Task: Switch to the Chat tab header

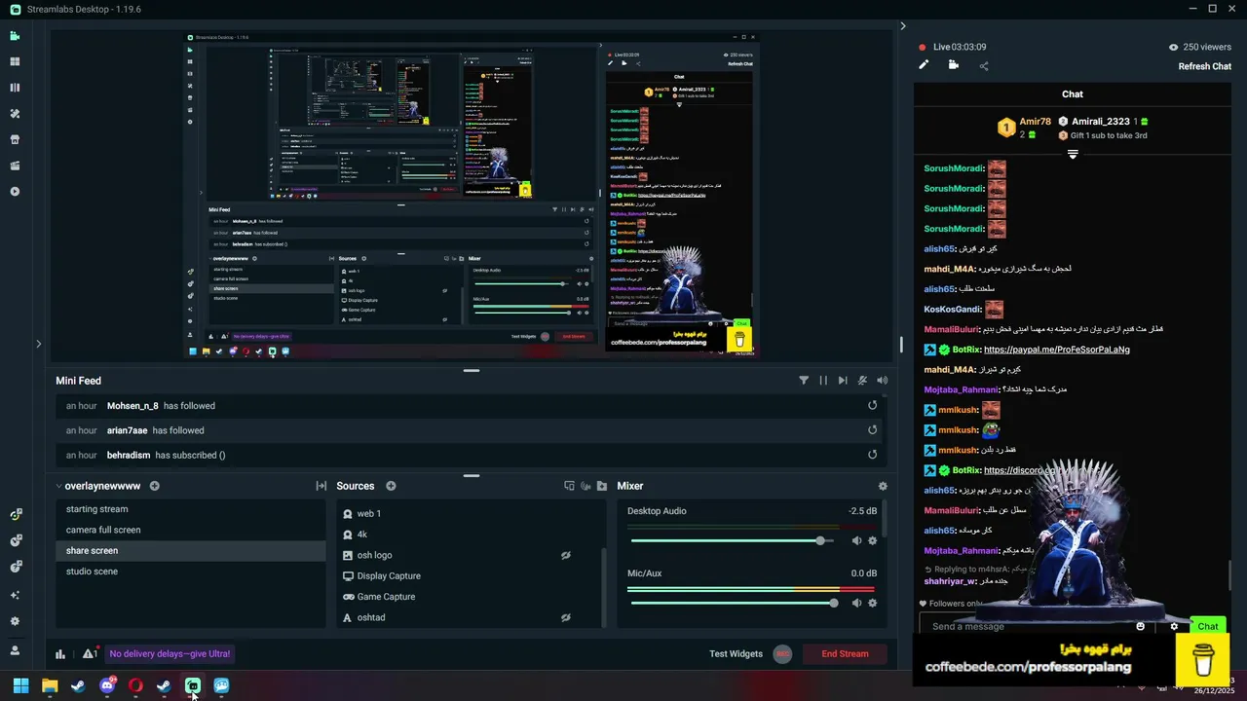Action: click(1073, 94)
